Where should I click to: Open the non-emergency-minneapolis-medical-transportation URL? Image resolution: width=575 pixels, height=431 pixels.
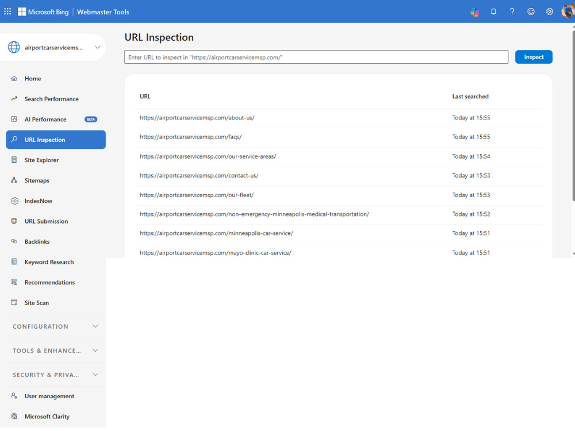tap(338, 214)
